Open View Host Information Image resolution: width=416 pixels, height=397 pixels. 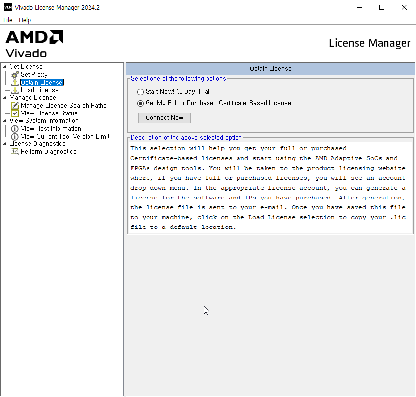[51, 129]
